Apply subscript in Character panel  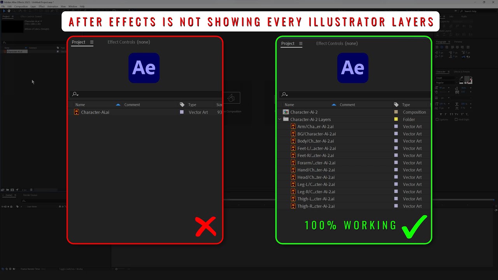coord(467,114)
